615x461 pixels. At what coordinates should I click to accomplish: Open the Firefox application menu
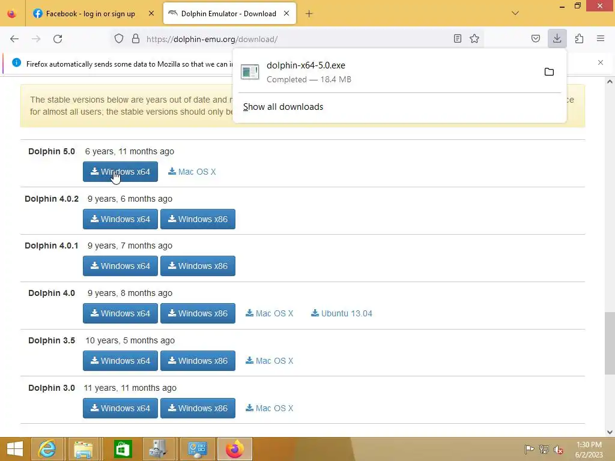point(601,39)
